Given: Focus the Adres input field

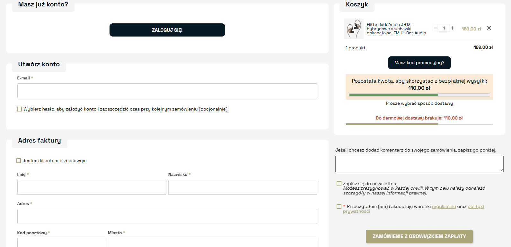Looking at the screenshot, I should point(167,217).
